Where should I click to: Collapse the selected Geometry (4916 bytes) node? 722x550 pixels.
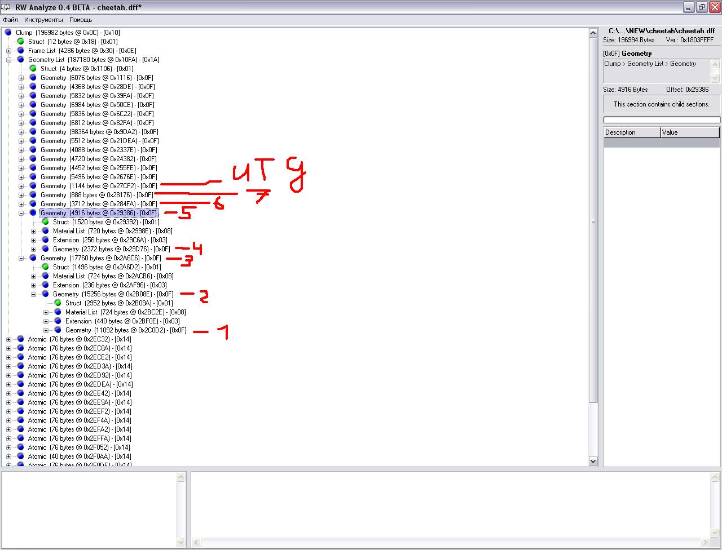[x=21, y=213]
